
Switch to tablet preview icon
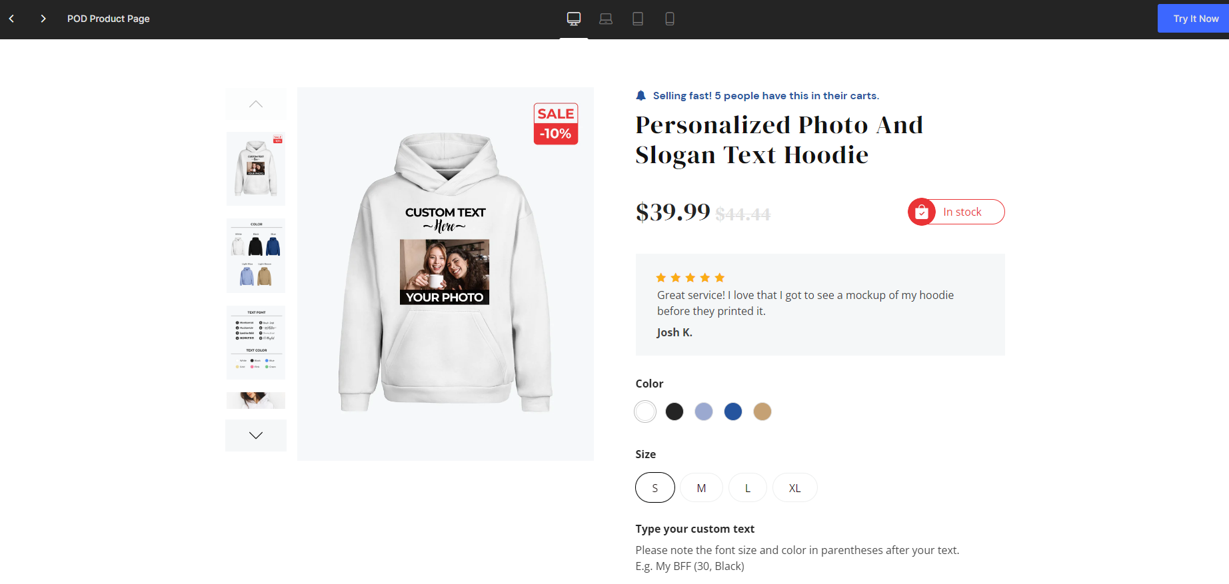(x=638, y=19)
